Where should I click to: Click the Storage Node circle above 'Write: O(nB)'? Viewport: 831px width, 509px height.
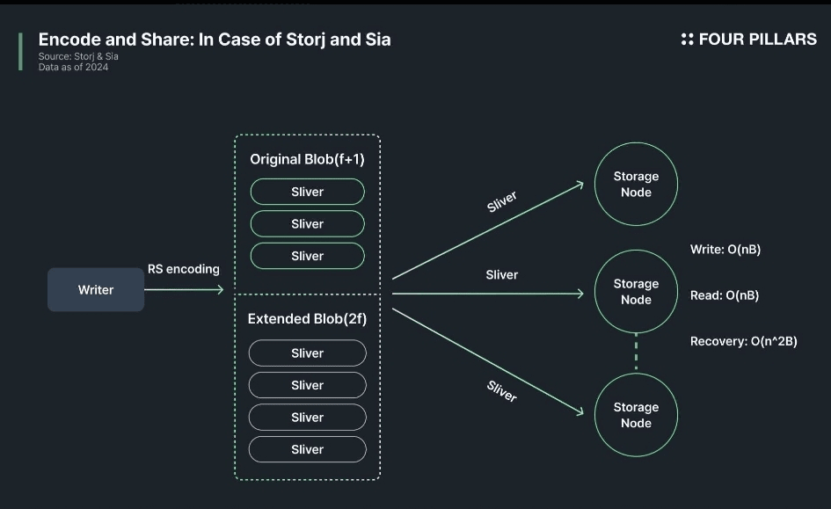[636, 185]
